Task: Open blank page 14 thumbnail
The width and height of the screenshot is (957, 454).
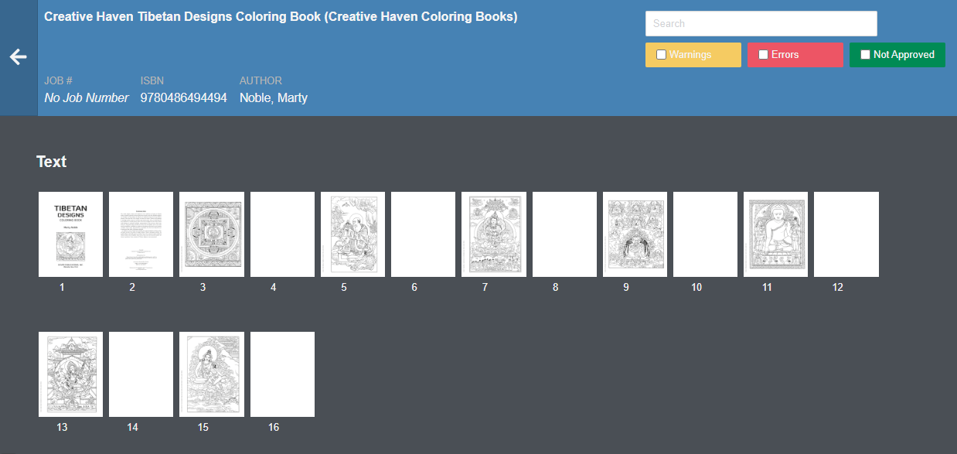Action: (x=141, y=374)
